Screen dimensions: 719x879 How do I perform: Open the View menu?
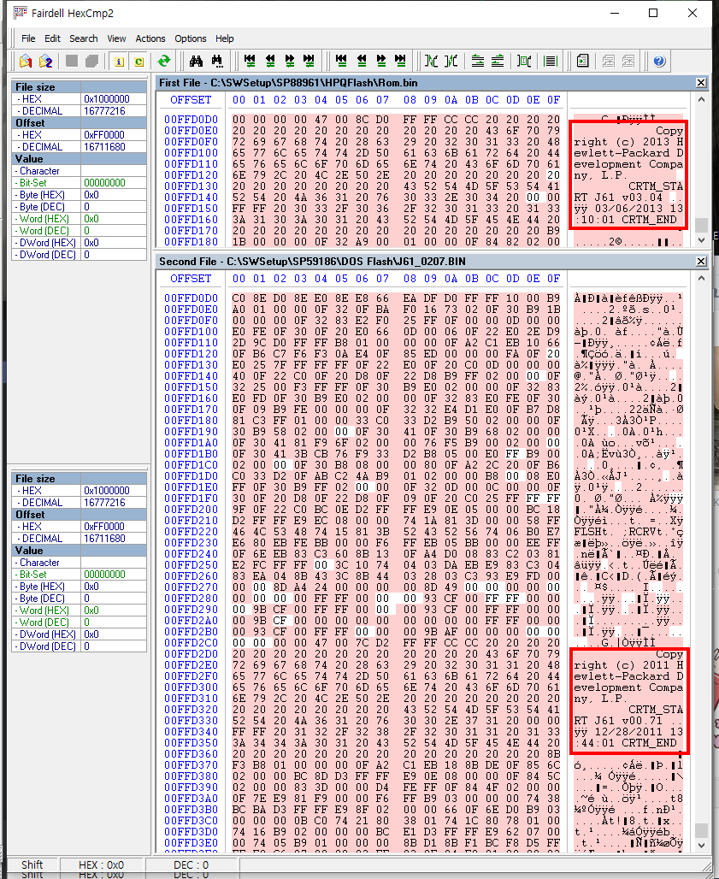[116, 38]
